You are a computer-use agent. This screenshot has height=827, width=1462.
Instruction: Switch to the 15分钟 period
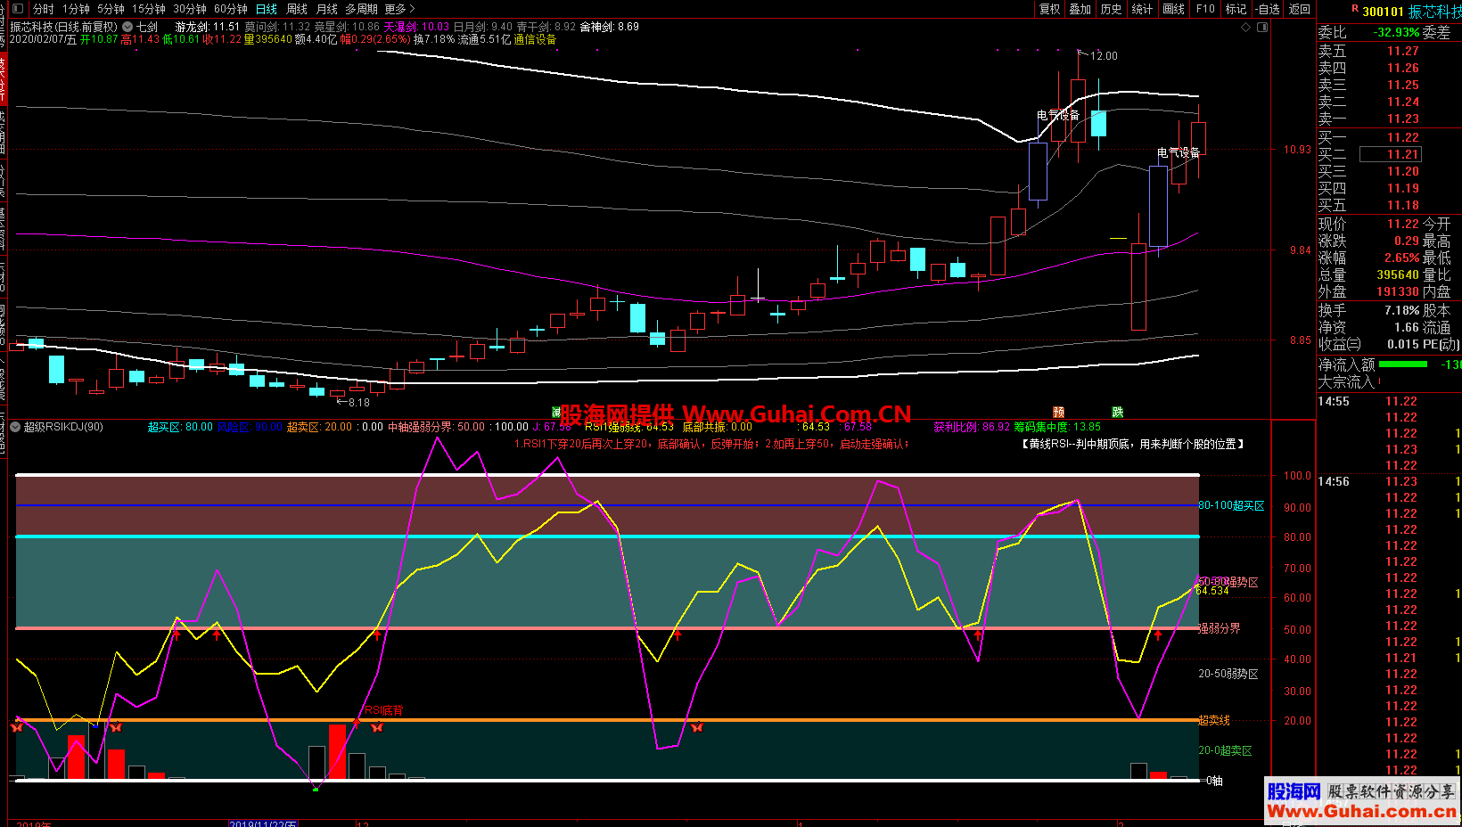(149, 9)
